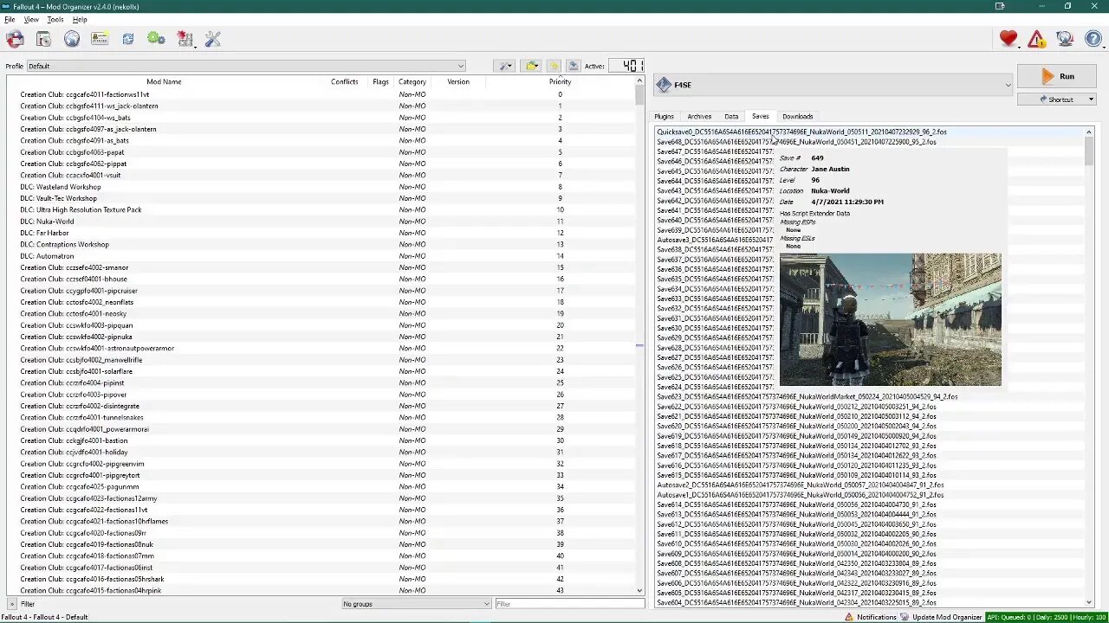Sort by Flags column header
The height and width of the screenshot is (623, 1109).
click(x=380, y=81)
